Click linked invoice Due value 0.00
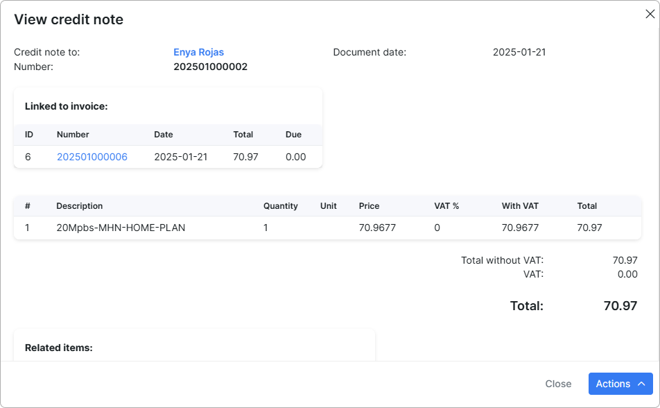Viewport: 660px width, 408px height. [x=296, y=157]
